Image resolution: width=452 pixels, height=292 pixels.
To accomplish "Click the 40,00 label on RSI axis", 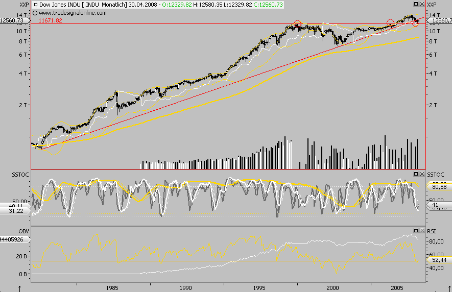I will pos(437,268).
